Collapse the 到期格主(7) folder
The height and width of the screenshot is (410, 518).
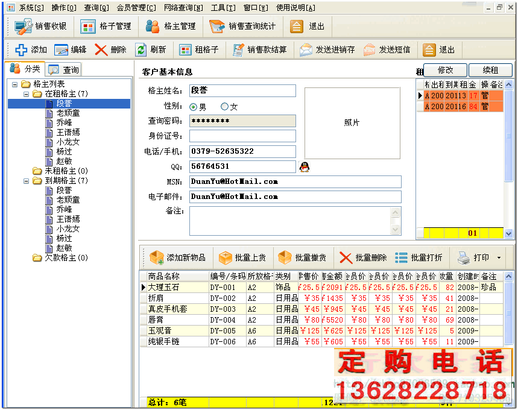click(x=26, y=181)
